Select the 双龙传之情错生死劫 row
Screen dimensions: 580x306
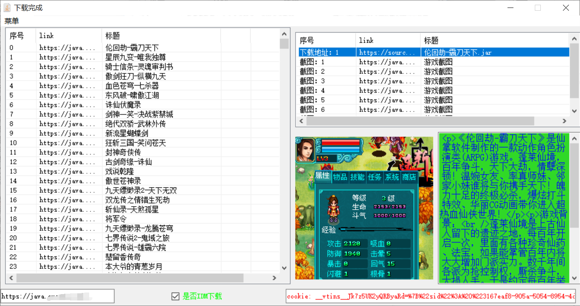143,200
